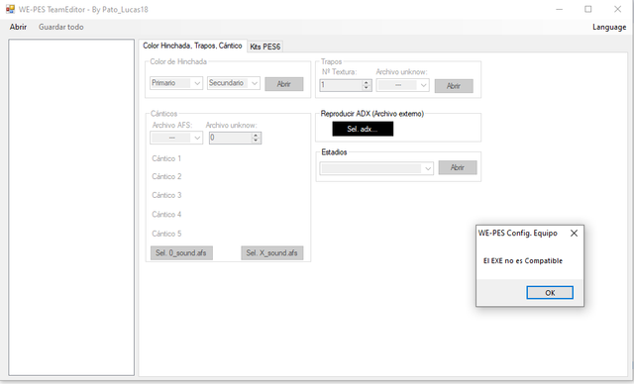Select the Cántico 4 label
Image resolution: width=634 pixels, height=384 pixels.
[166, 215]
